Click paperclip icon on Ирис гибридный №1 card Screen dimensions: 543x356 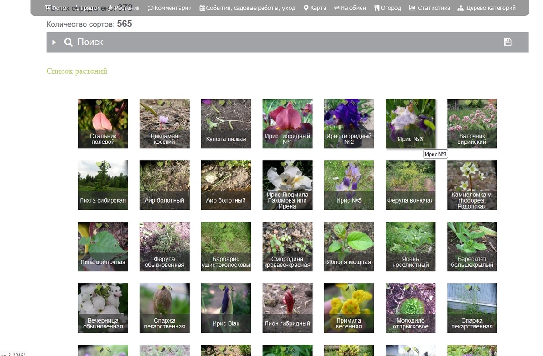(x=292, y=103)
